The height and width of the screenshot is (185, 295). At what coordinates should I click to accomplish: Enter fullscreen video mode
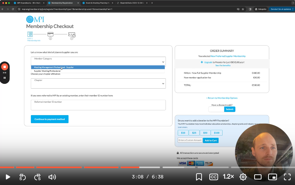click(287, 177)
